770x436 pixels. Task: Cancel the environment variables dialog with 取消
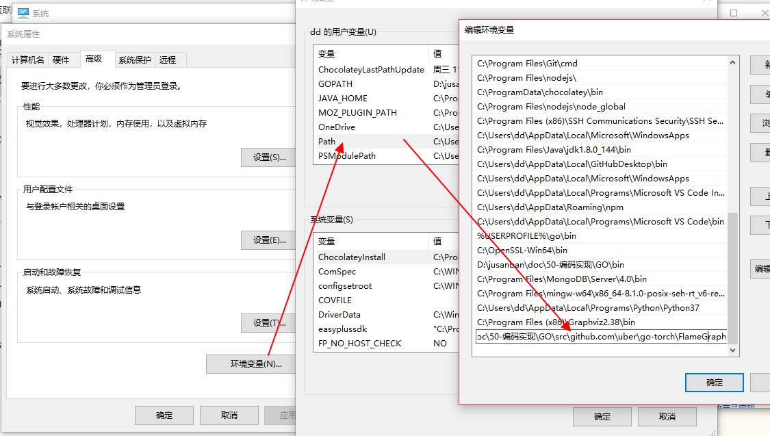[667, 416]
